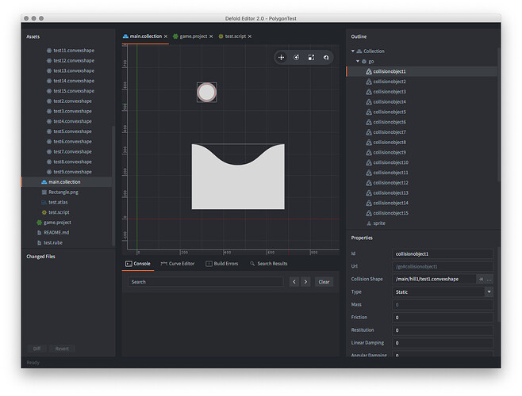Close the main.collection tab
522x396 pixels.
point(165,36)
